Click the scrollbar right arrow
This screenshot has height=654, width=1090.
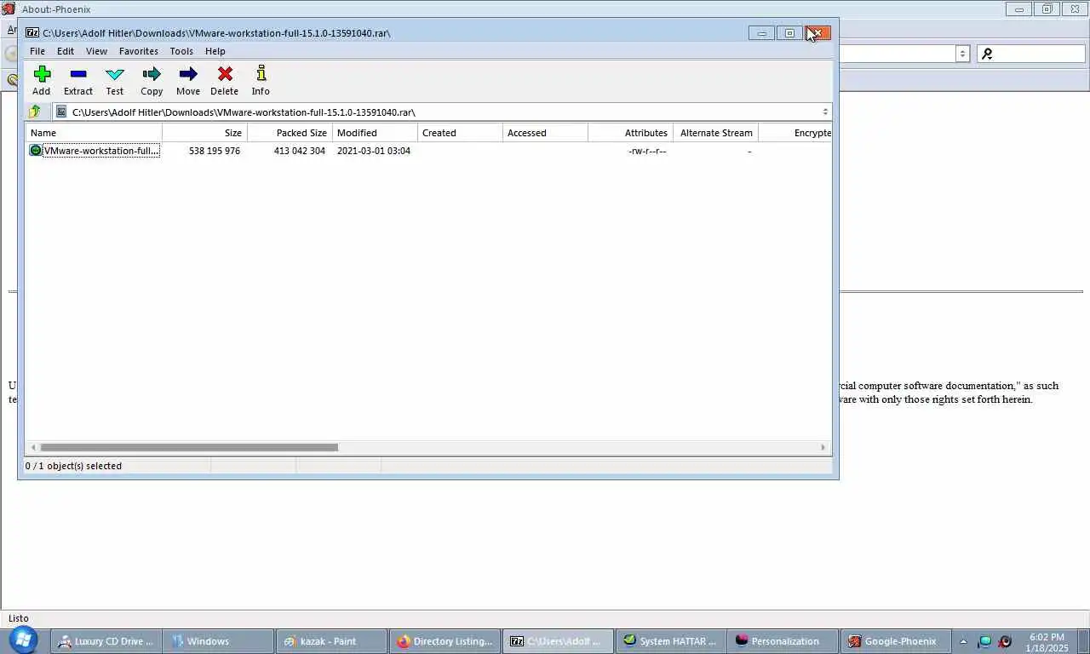pos(823,447)
